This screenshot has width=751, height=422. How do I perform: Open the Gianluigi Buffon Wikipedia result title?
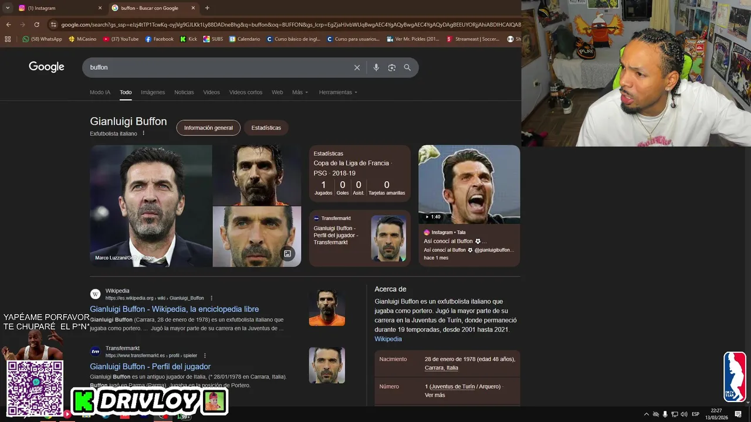tap(174, 309)
